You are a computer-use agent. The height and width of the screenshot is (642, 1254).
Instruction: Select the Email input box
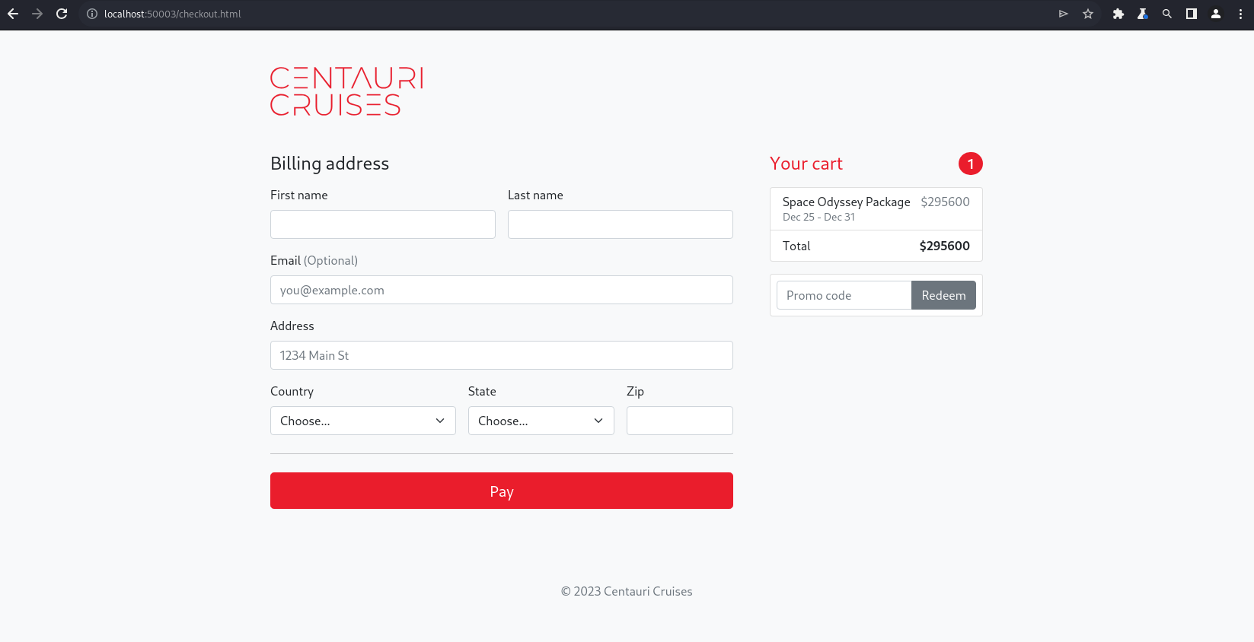pos(501,290)
